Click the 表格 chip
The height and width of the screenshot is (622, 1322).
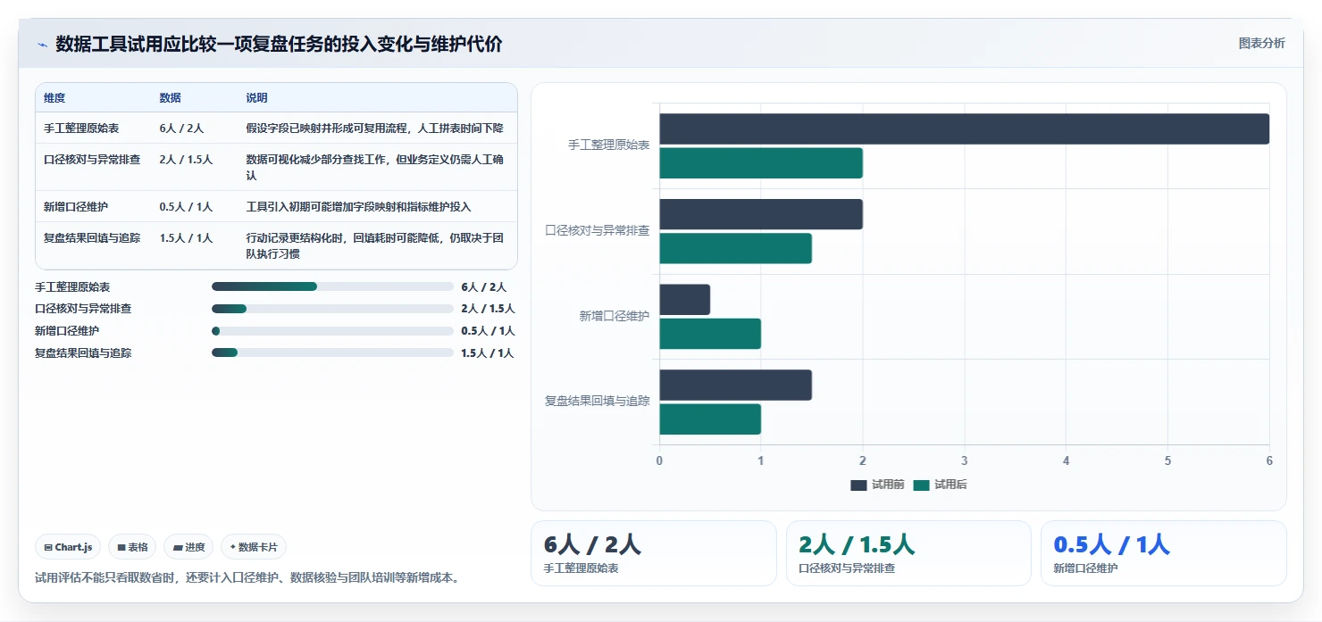(132, 547)
